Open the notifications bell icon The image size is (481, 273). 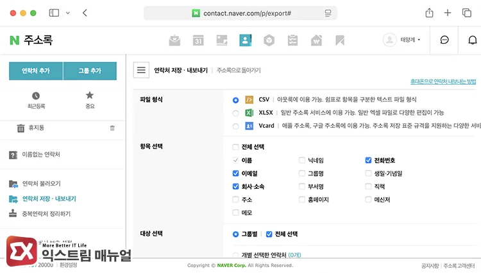(x=473, y=40)
